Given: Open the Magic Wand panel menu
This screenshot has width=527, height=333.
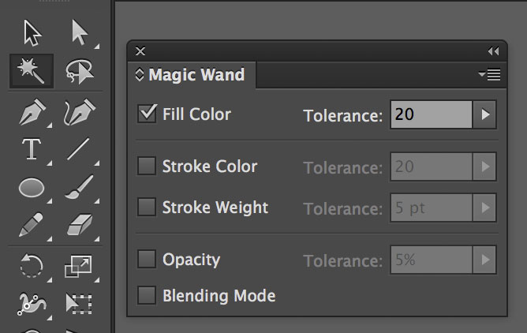Looking at the screenshot, I should [489, 75].
